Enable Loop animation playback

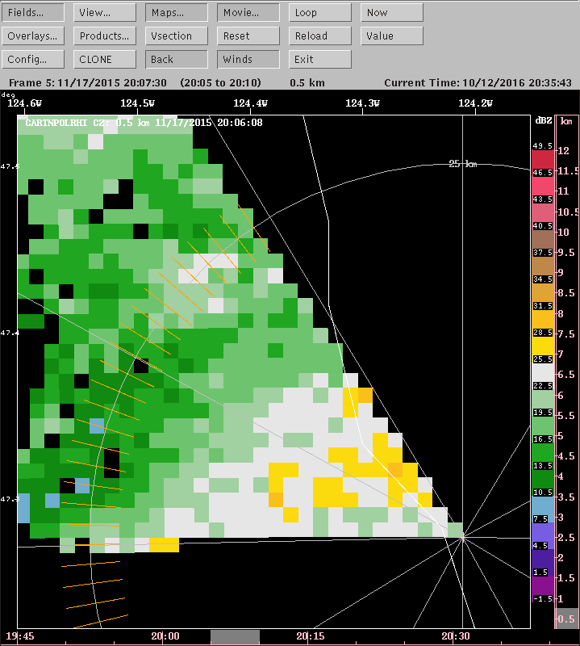[320, 13]
